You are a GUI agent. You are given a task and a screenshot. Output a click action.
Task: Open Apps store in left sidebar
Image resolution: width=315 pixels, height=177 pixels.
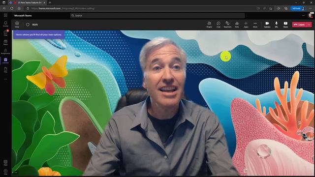click(x=5, y=163)
